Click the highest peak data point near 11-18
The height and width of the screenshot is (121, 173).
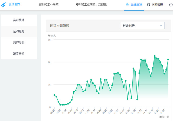[155, 56]
